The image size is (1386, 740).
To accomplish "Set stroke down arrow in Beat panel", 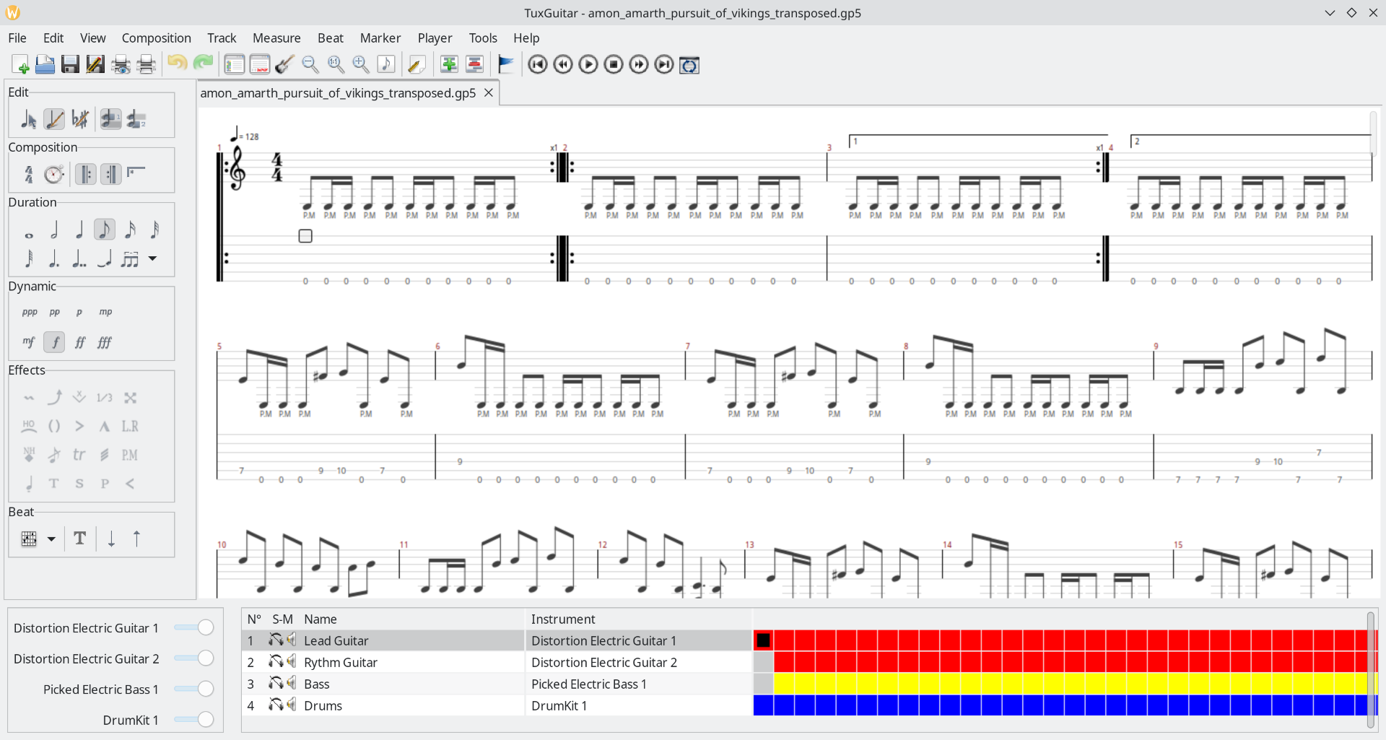I will 111,539.
